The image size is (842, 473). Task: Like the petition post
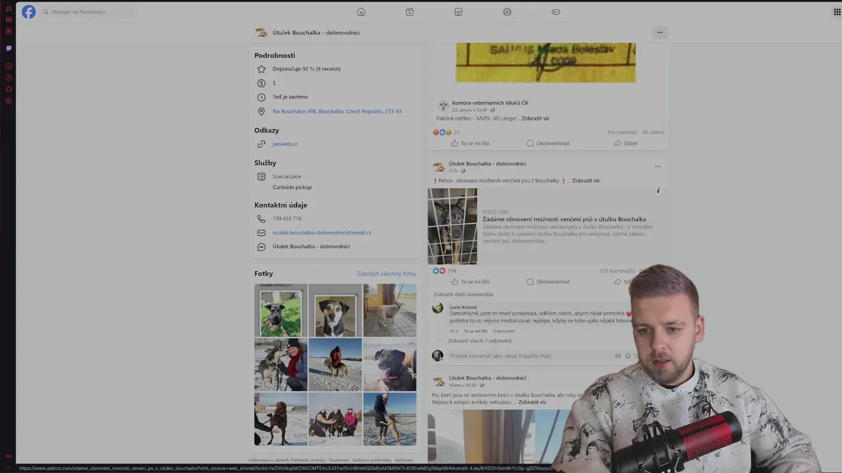pyautogui.click(x=470, y=282)
